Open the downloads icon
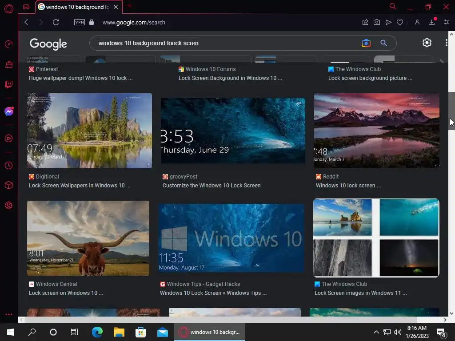455x341 pixels. (x=432, y=22)
